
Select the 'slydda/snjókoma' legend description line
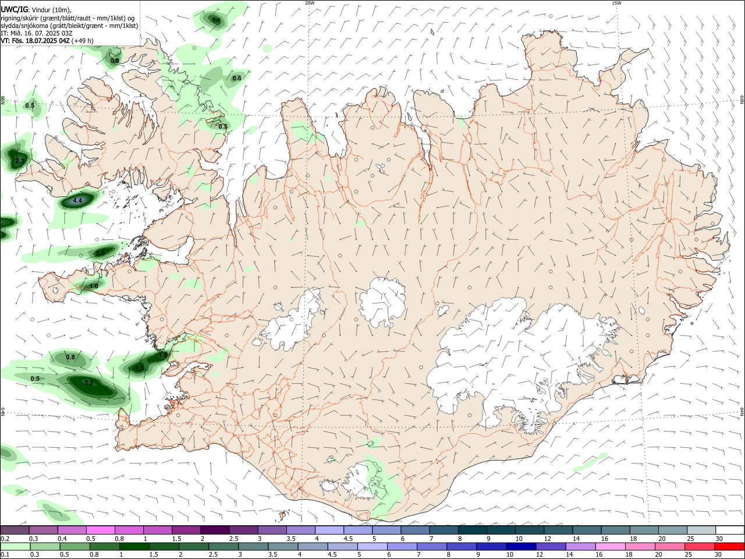69,25
